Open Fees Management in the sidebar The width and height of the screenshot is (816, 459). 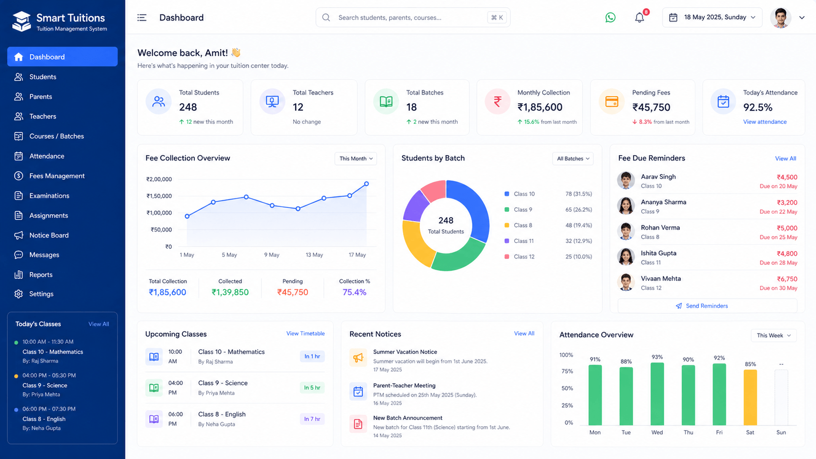click(x=57, y=176)
